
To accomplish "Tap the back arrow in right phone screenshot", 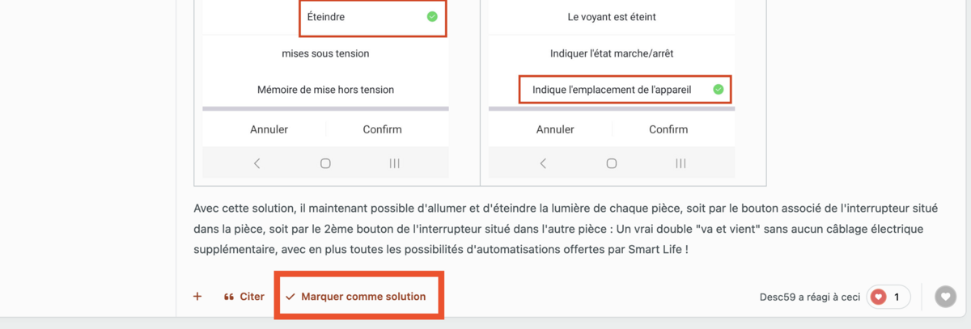I will coord(543,163).
